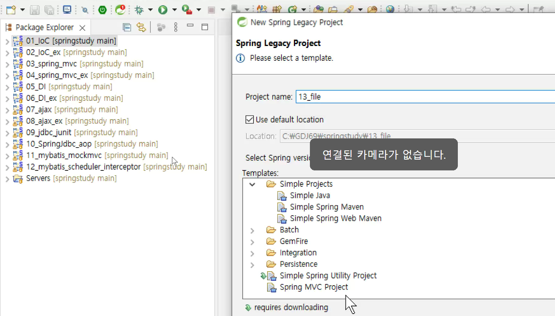Expand the 01_IoC project node

(x=7, y=41)
